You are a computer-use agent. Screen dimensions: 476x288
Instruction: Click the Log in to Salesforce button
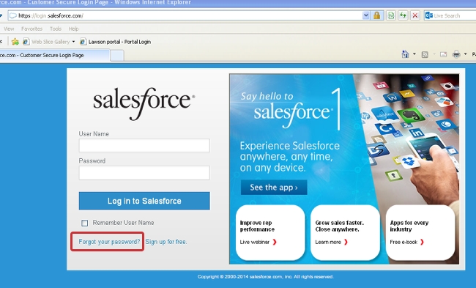pyautogui.click(x=144, y=201)
